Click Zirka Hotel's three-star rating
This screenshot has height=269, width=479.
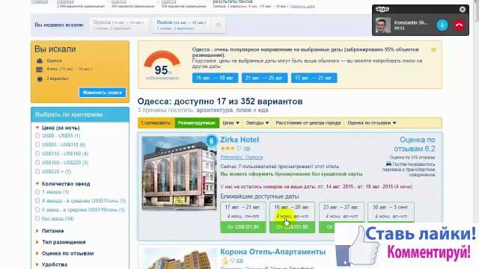228,149
